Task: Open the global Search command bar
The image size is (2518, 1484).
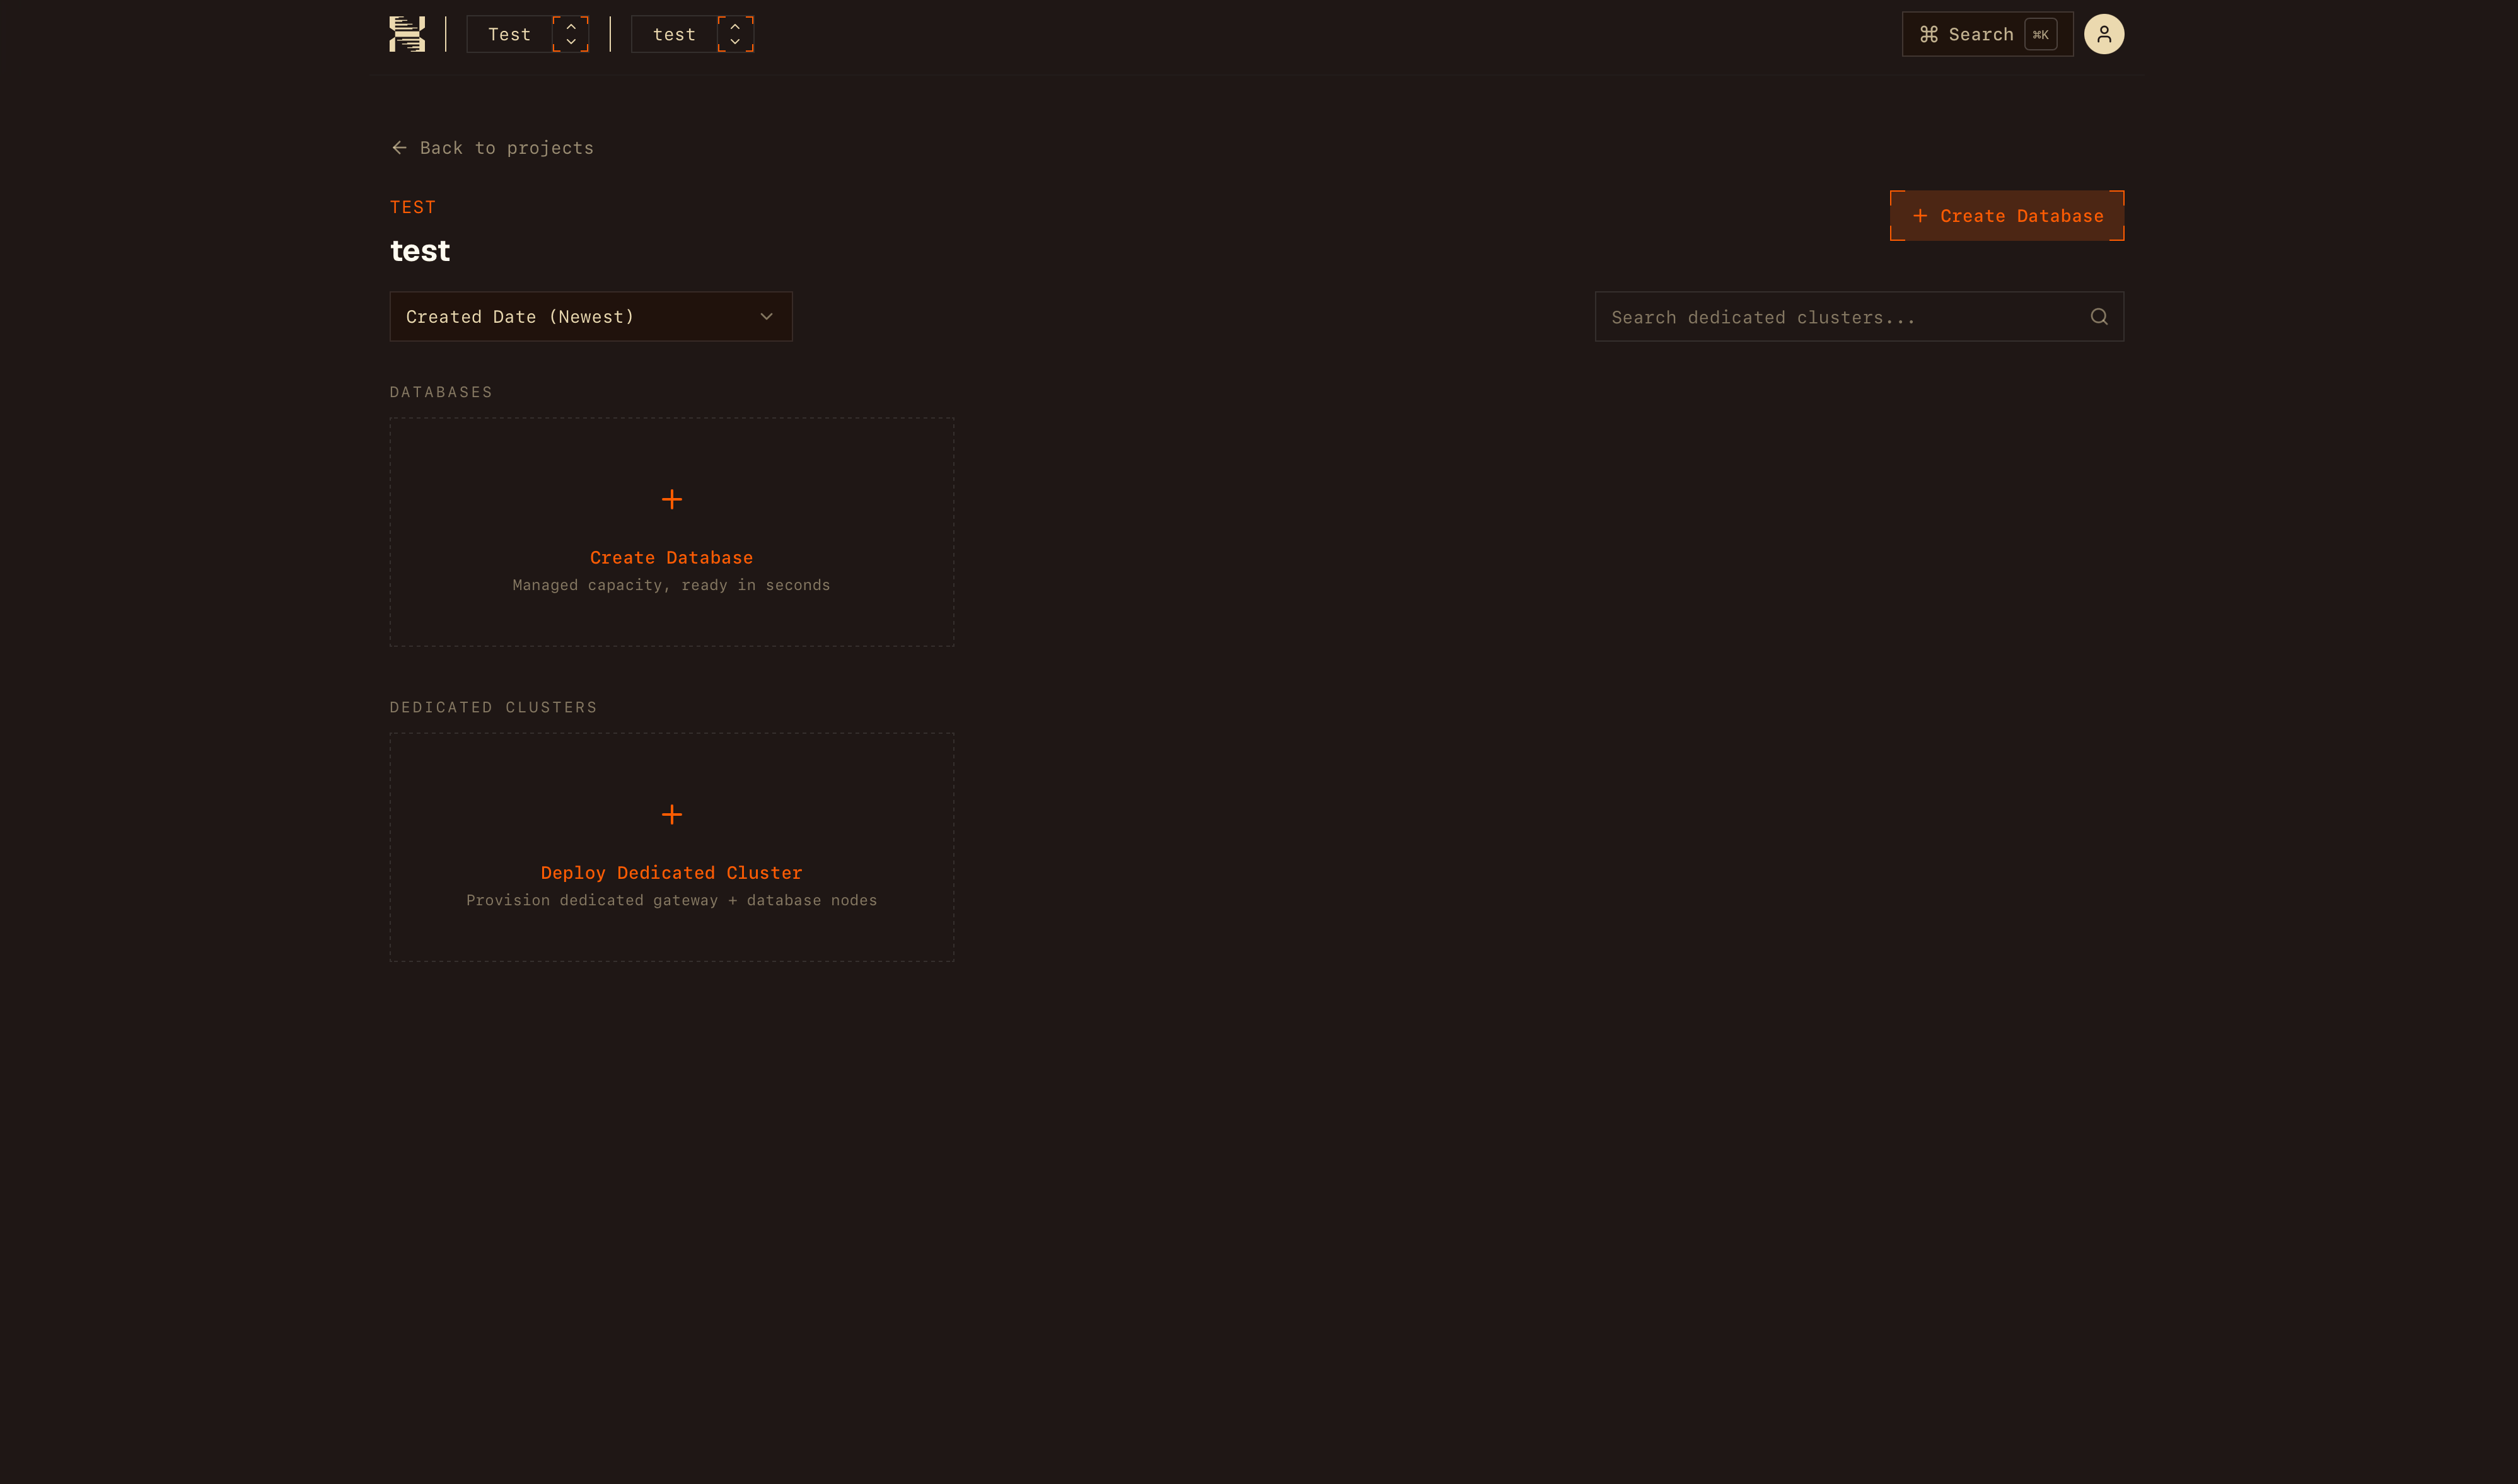Action: 1987,34
